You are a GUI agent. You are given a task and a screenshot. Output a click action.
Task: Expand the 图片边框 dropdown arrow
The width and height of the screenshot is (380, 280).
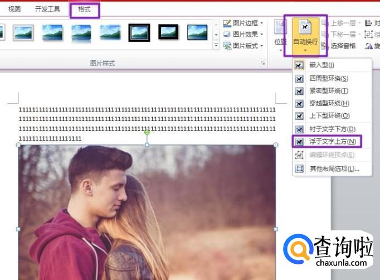tap(262, 23)
